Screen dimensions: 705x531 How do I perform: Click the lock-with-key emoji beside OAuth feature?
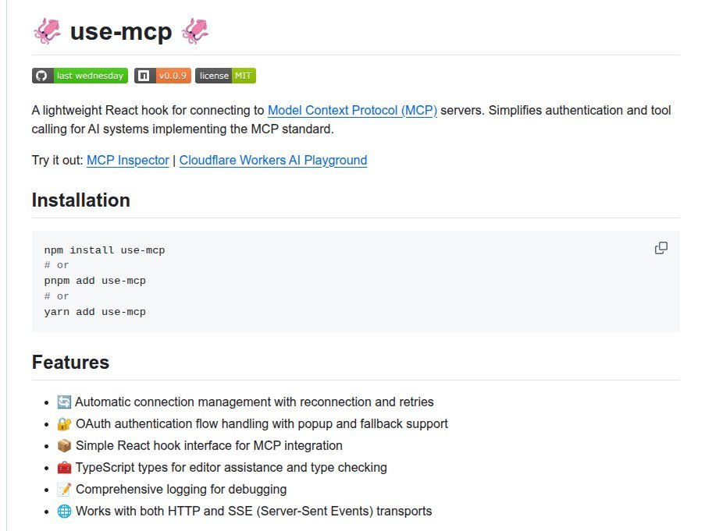[x=64, y=424]
